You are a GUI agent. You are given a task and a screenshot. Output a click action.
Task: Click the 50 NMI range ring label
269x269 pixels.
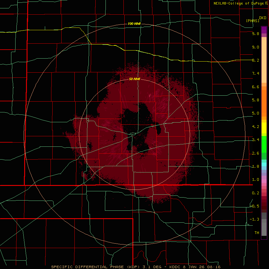tap(134, 79)
